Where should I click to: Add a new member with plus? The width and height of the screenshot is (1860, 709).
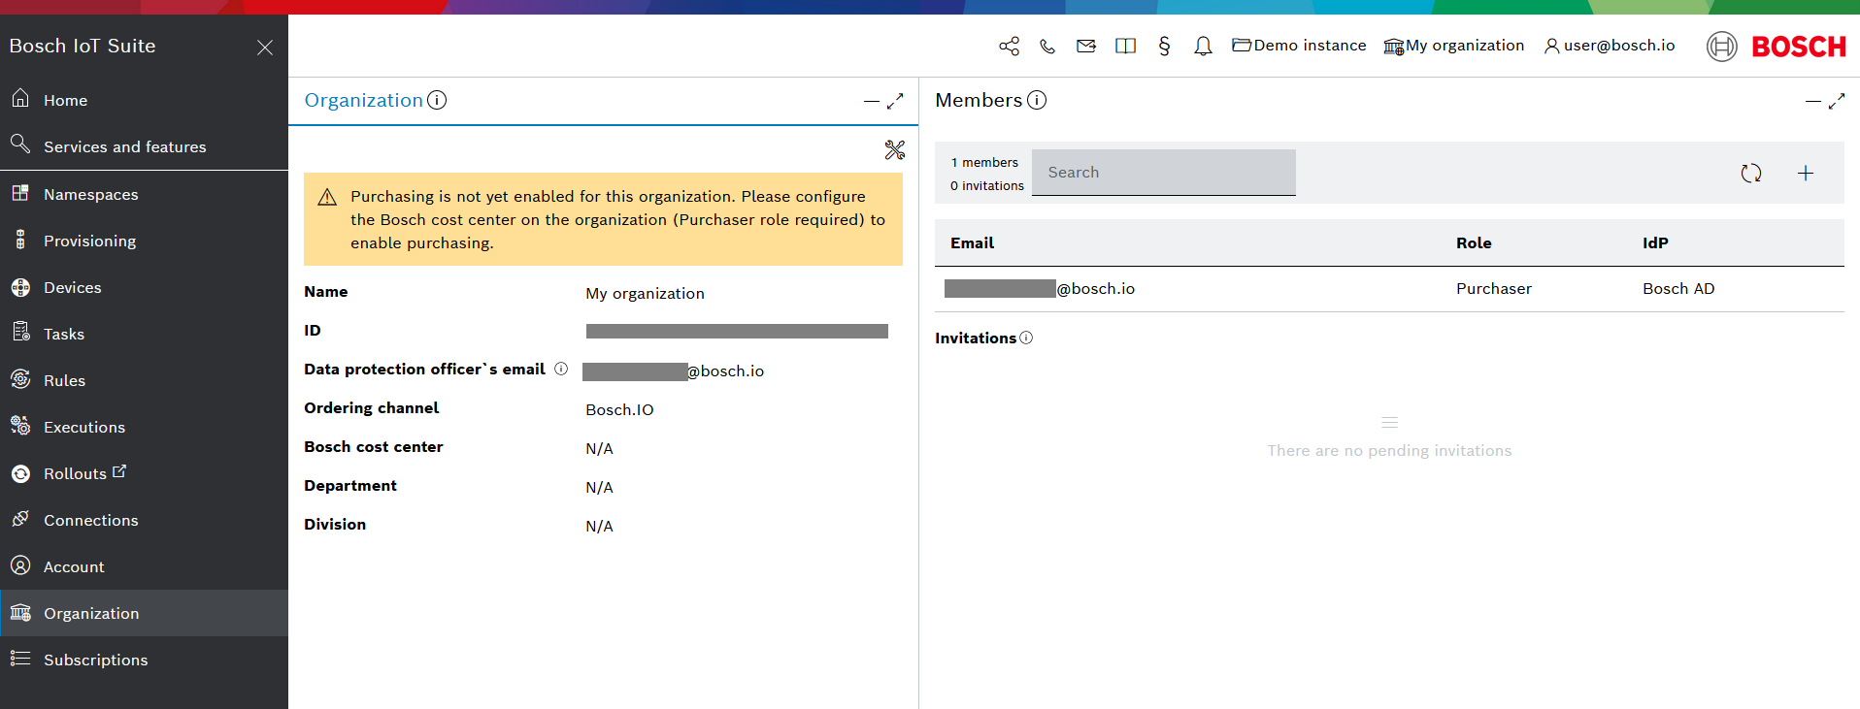click(x=1806, y=173)
